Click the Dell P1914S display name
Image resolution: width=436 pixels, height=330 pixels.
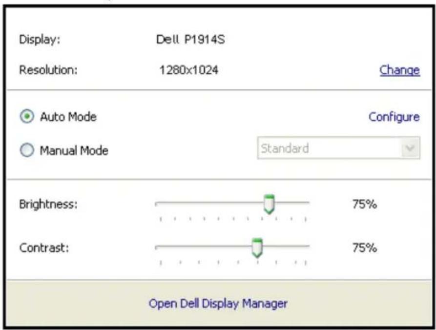(190, 40)
